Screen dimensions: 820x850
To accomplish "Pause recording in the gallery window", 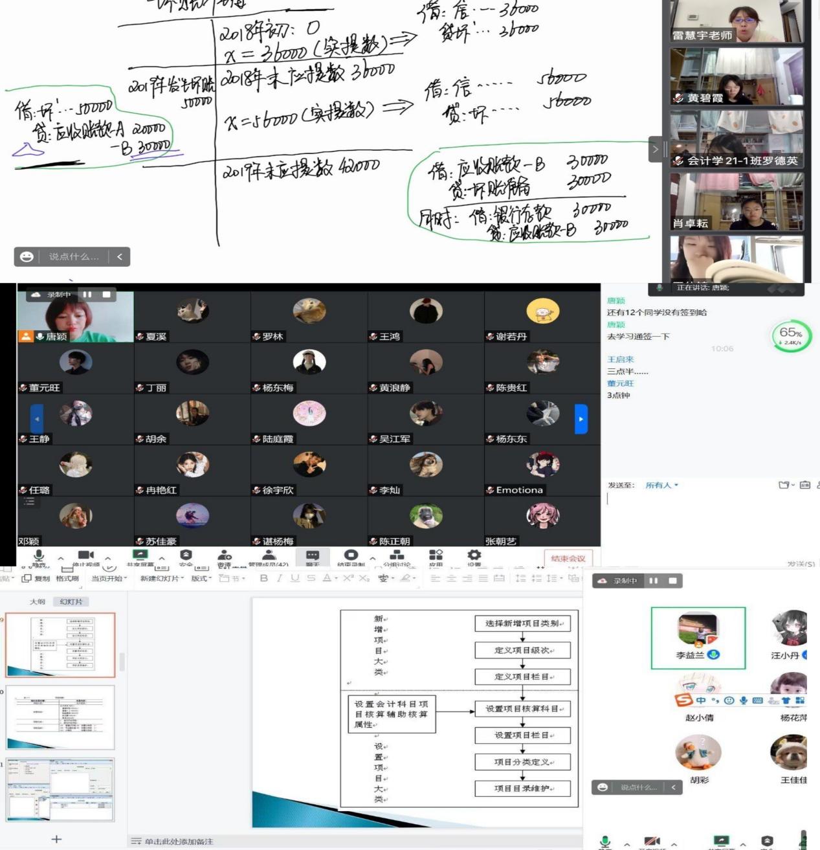I will (x=87, y=295).
